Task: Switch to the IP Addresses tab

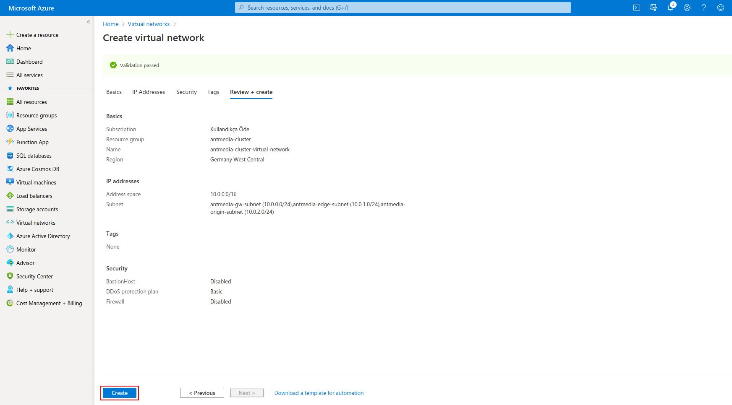Action: (x=149, y=92)
